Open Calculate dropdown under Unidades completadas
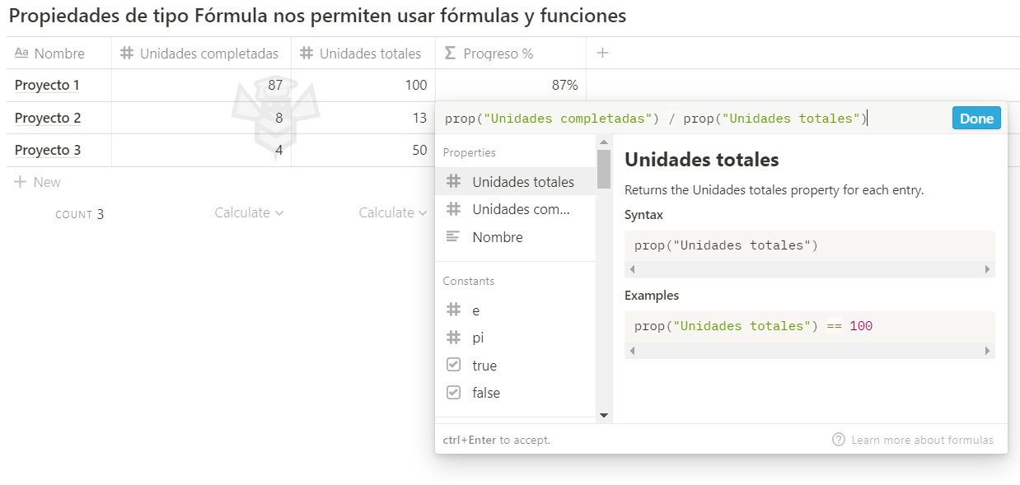This screenshot has height=485, width=1020. [249, 212]
